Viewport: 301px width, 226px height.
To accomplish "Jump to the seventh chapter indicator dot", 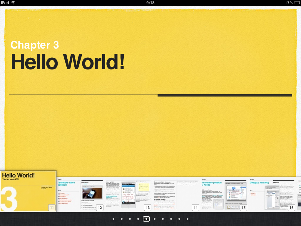I will pyautogui.click(x=163, y=219).
